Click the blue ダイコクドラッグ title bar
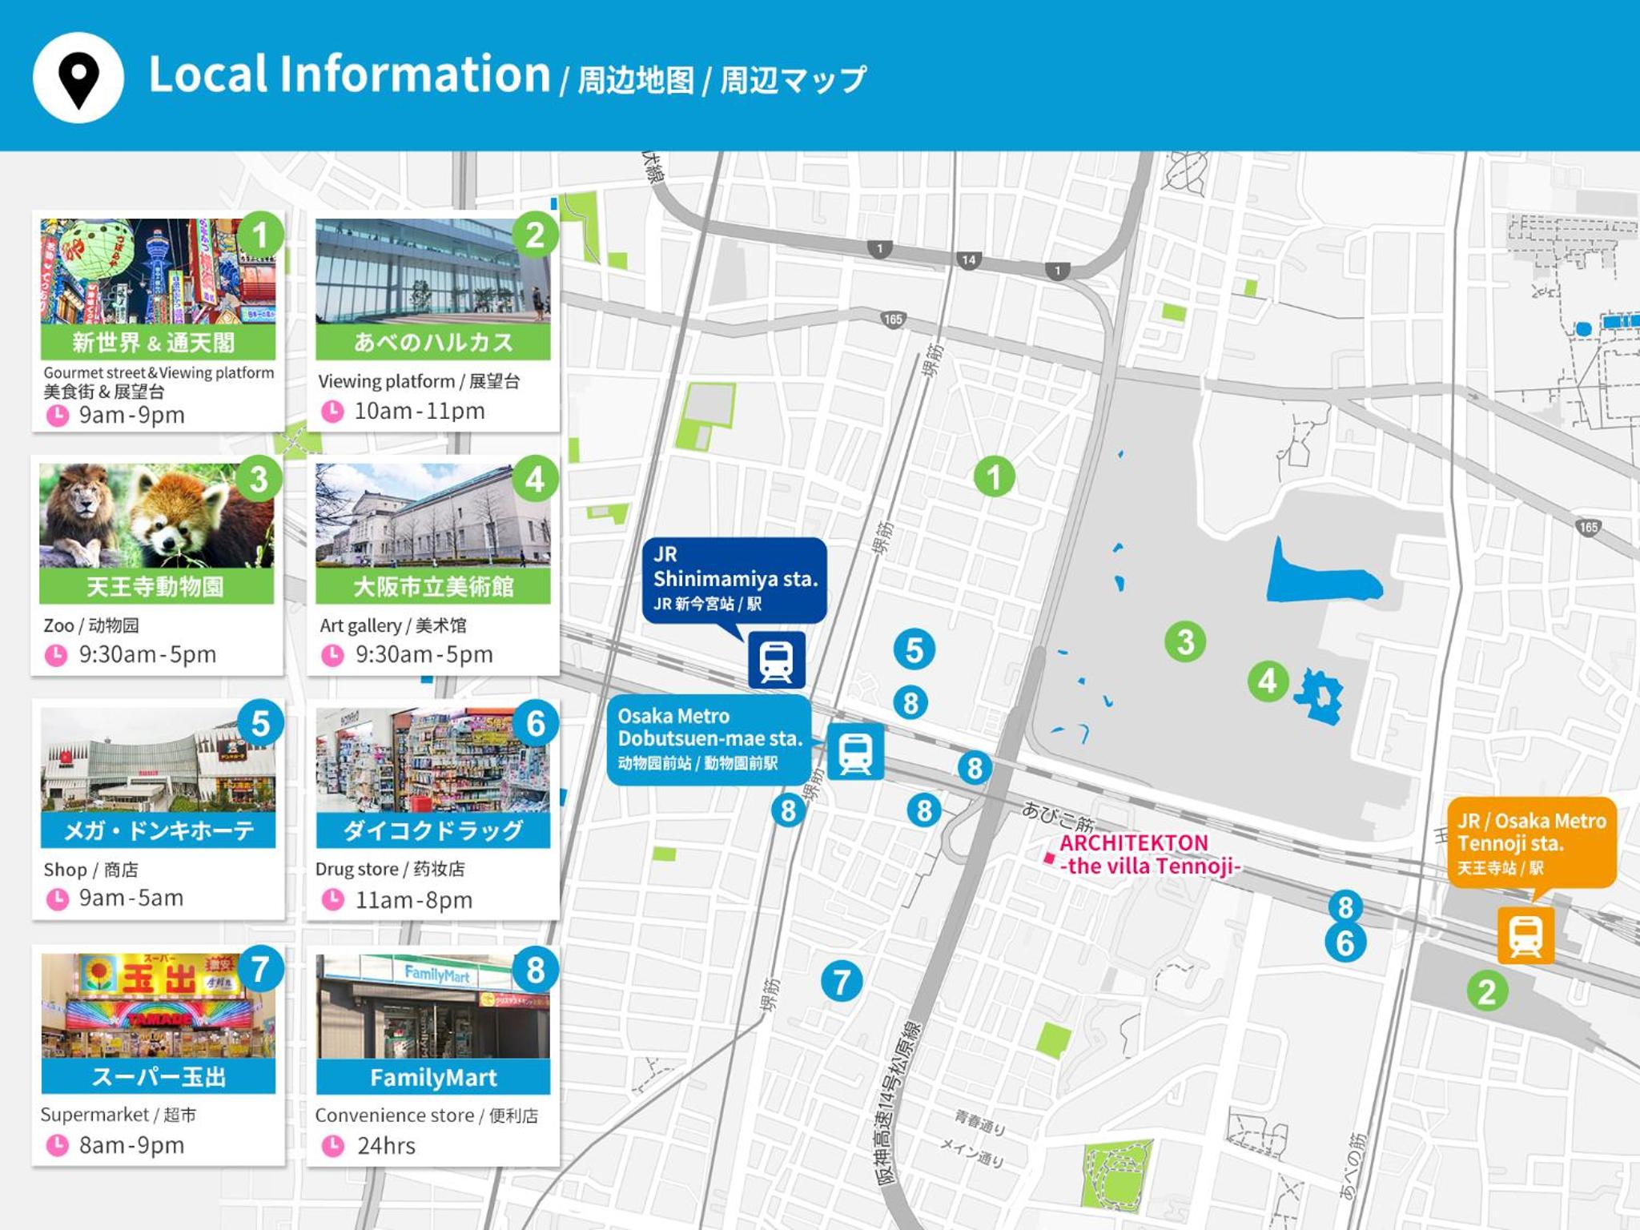1640x1230 pixels. (433, 830)
